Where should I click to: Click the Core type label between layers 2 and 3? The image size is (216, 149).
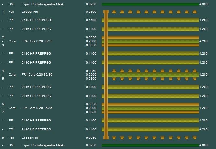tap(12, 41)
